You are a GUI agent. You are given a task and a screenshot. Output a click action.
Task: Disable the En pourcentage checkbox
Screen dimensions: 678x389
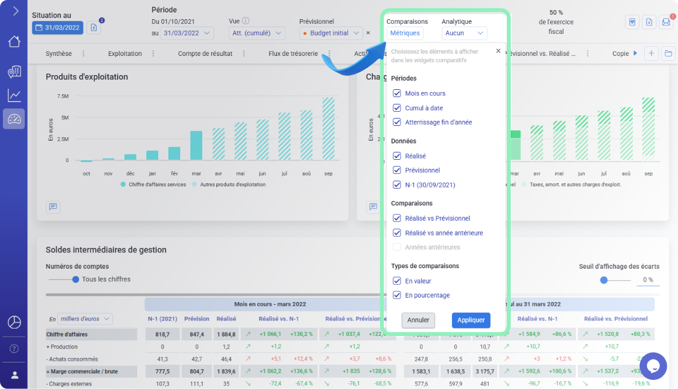coord(397,295)
